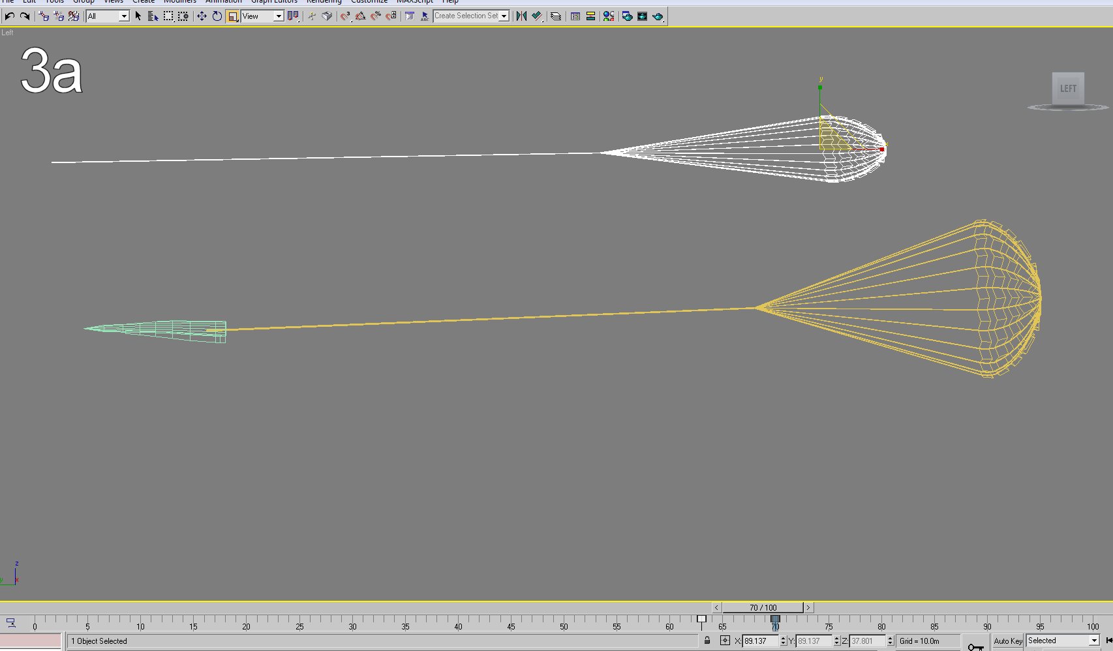Toggle the Selection Lock padlock
The image size is (1113, 651).
[x=707, y=641]
